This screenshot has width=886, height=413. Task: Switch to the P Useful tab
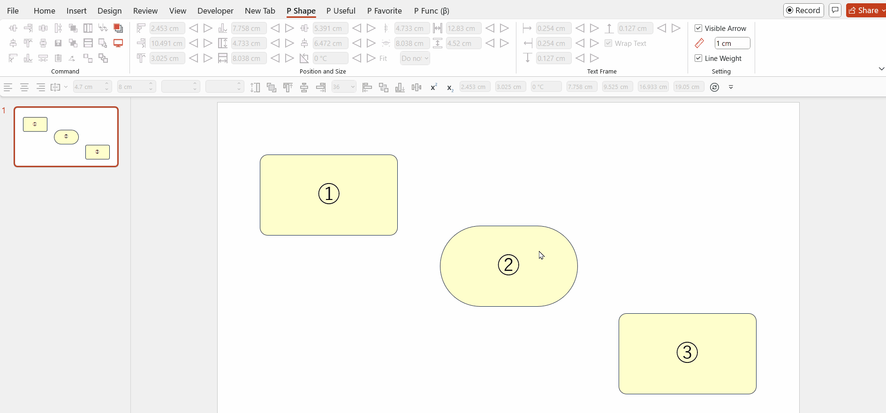pyautogui.click(x=341, y=10)
